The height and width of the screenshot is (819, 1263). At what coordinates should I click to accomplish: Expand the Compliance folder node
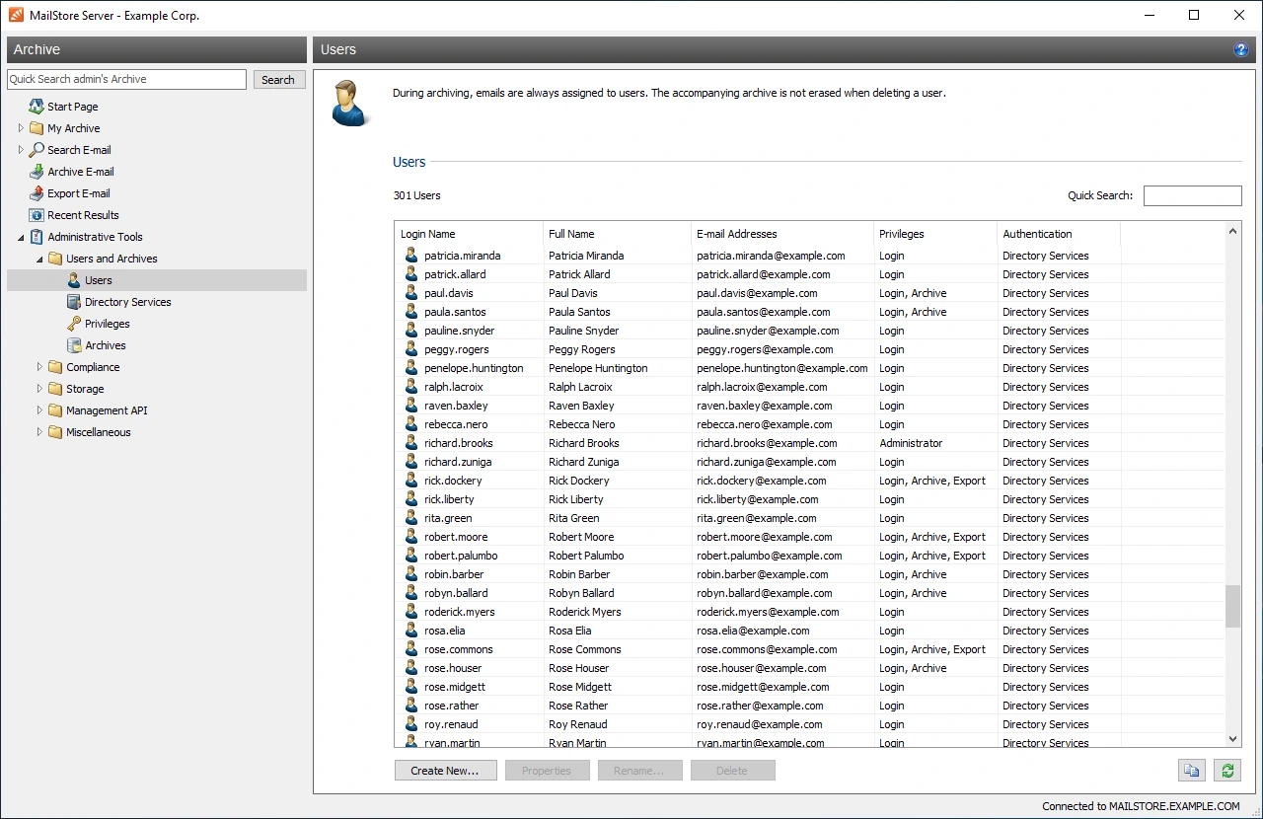click(39, 367)
